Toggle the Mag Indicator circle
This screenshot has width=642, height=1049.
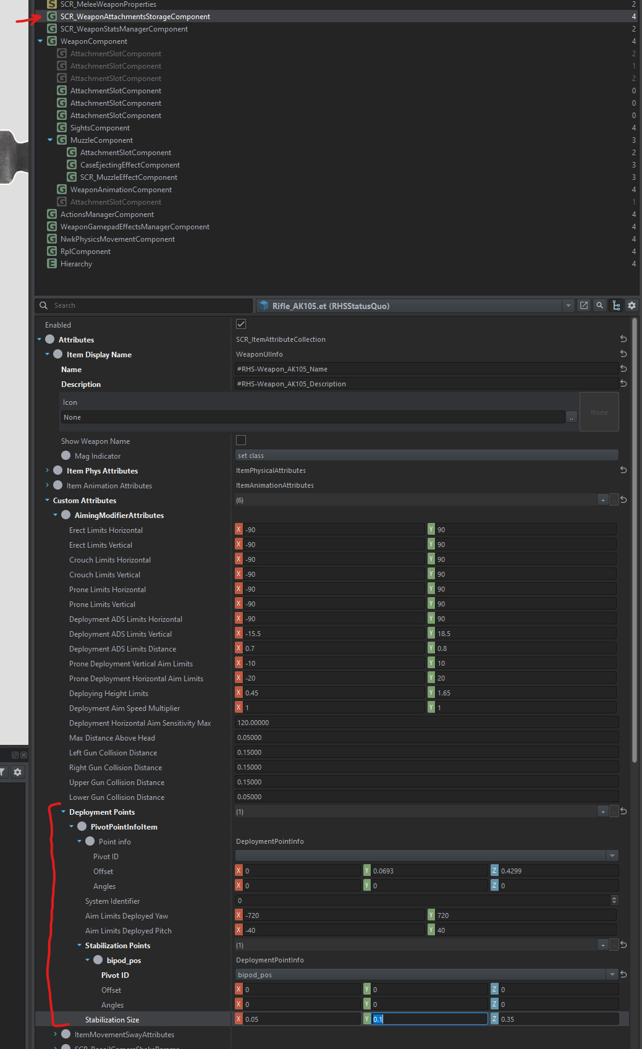(x=66, y=456)
